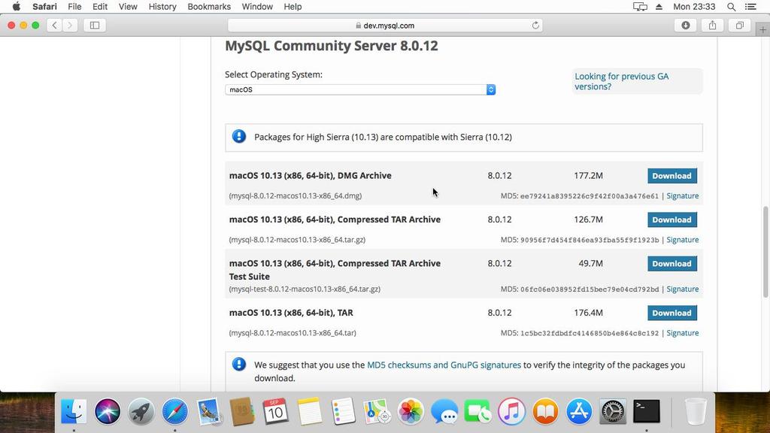Open Calendar in the Dock
This screenshot has width=770, height=433.
pos(275,411)
